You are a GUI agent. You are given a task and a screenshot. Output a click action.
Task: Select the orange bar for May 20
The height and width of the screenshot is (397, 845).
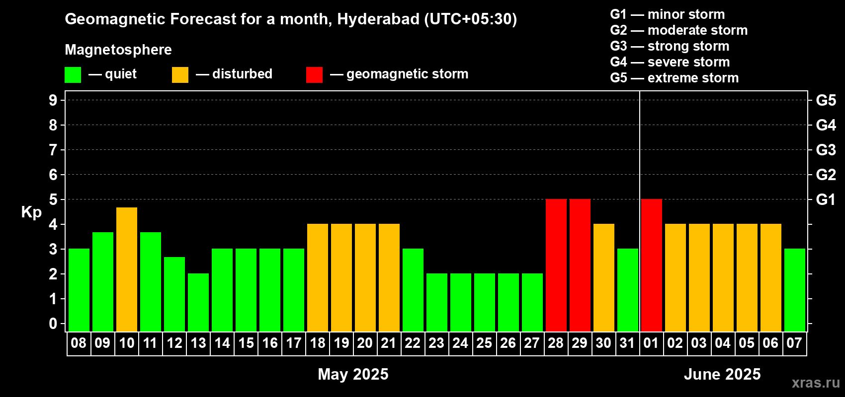(365, 278)
